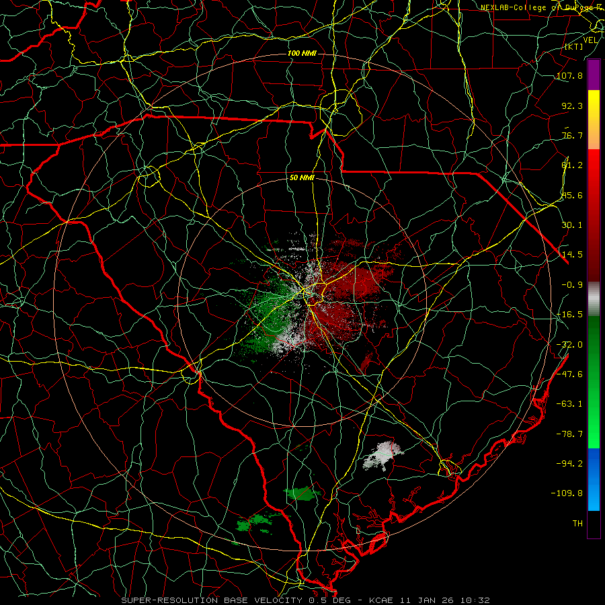Click the 45.6 legend value

coord(572,195)
